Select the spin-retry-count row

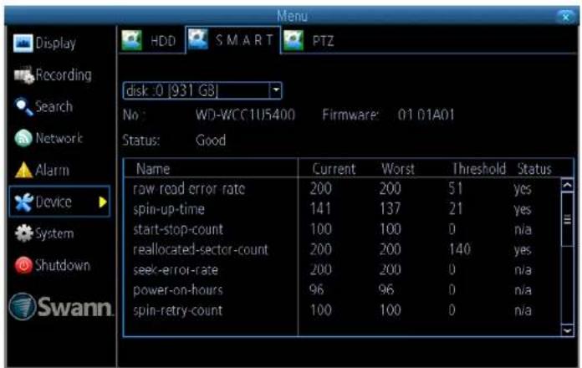341,310
